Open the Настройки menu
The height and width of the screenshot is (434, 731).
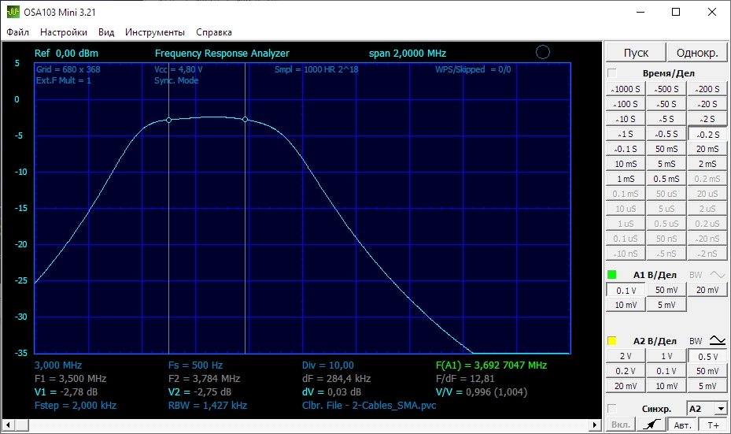coord(64,32)
